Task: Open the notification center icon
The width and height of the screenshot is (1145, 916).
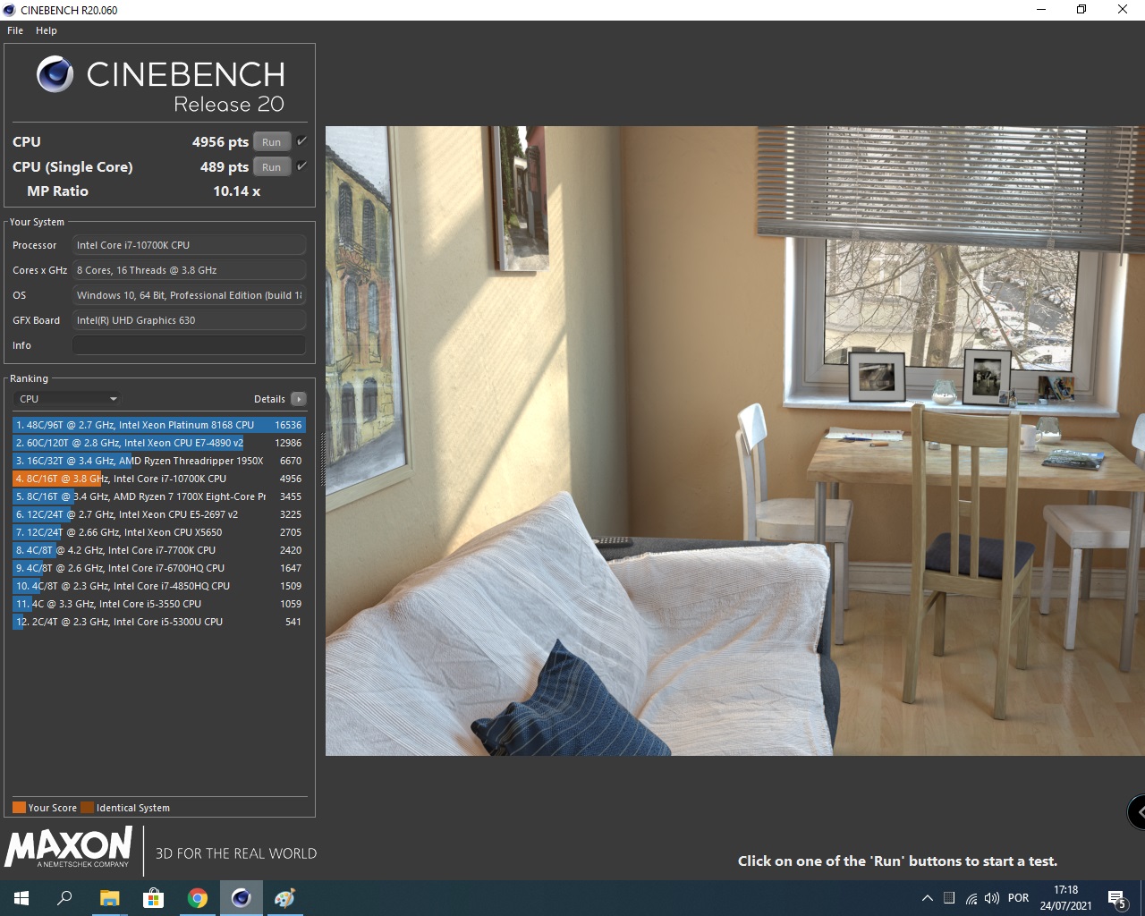Action: coord(1116,898)
